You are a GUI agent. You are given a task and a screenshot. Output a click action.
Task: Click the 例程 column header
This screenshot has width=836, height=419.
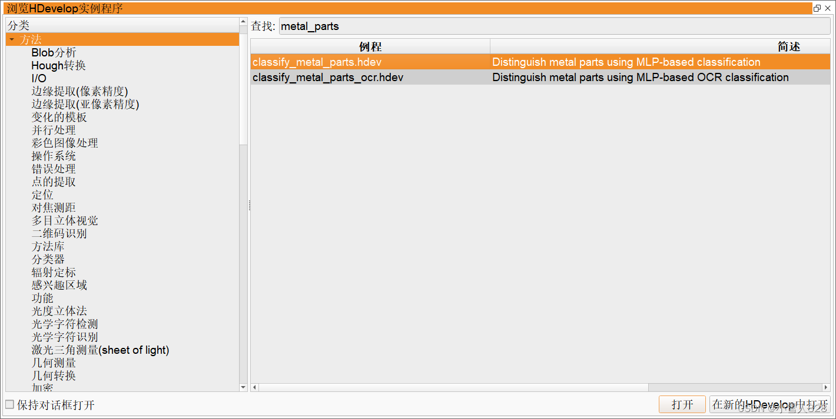point(370,46)
